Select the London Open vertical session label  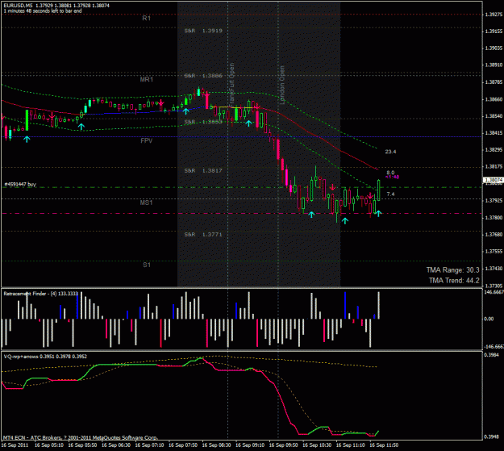[282, 85]
